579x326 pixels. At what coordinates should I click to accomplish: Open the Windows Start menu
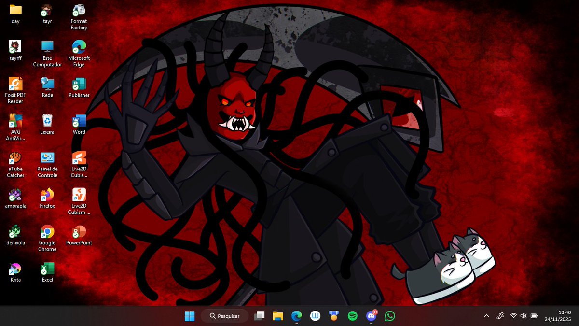(x=190, y=316)
